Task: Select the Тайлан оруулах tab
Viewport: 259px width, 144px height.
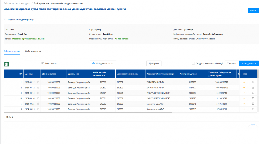Action: [x=12, y=51]
